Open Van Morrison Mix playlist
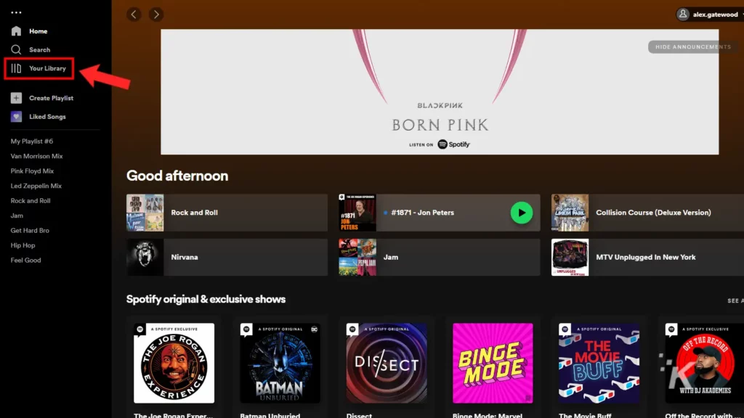Screen dimensions: 744x418 coord(36,156)
